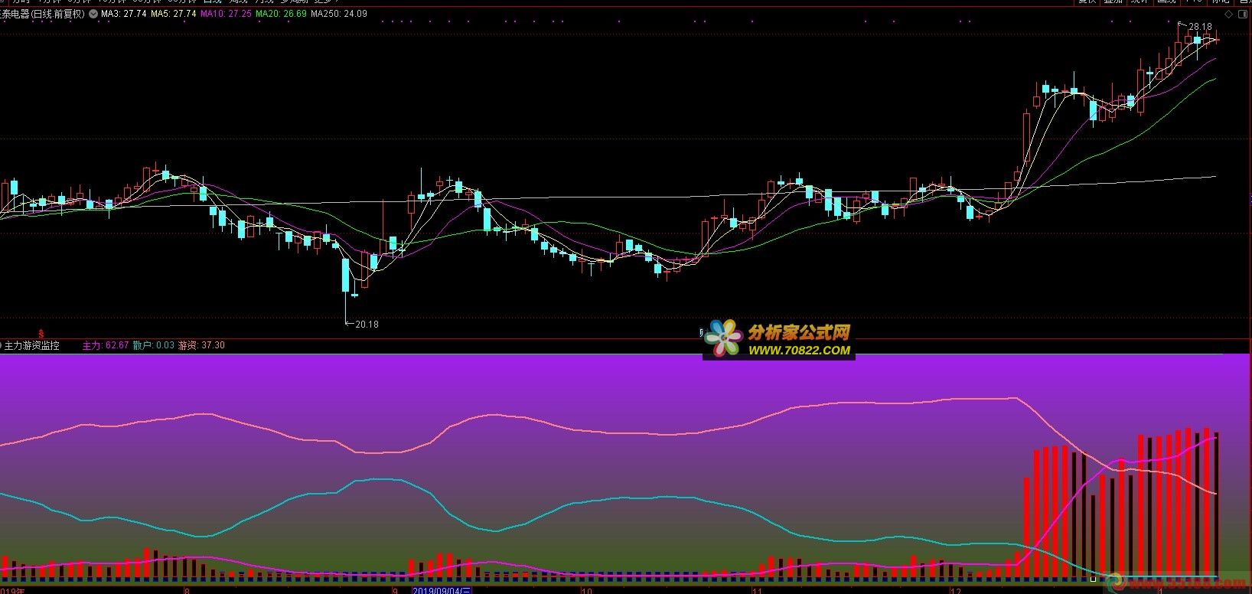Viewport: 1252px width, 594px height.
Task: Select the MA5 moving average label
Action: coord(173,14)
